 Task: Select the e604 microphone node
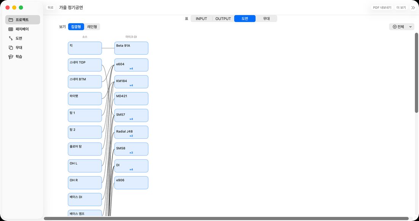click(131, 65)
